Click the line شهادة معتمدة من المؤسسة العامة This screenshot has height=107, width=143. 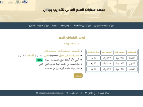pos(59,64)
